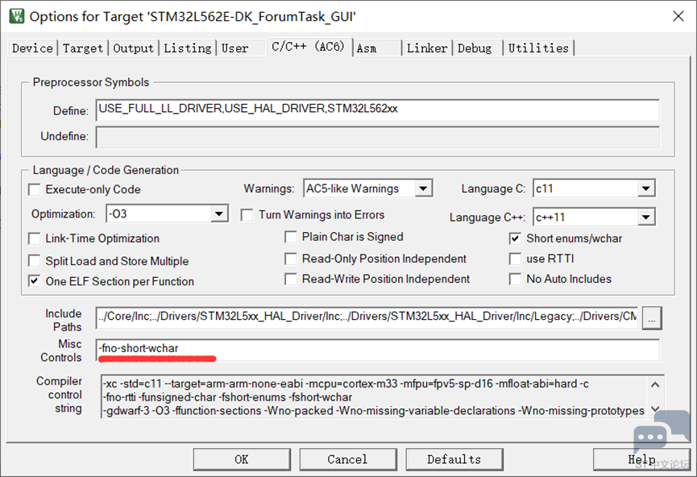Image resolution: width=697 pixels, height=477 pixels.
Task: Open the Warnings dropdown
Action: 368,189
